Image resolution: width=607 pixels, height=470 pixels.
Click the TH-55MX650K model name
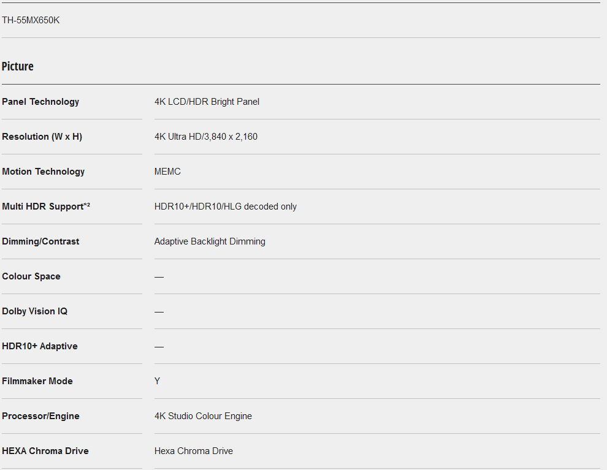(x=31, y=20)
